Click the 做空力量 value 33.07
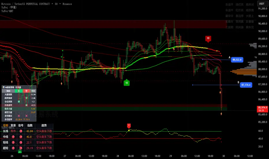 coord(33,112)
